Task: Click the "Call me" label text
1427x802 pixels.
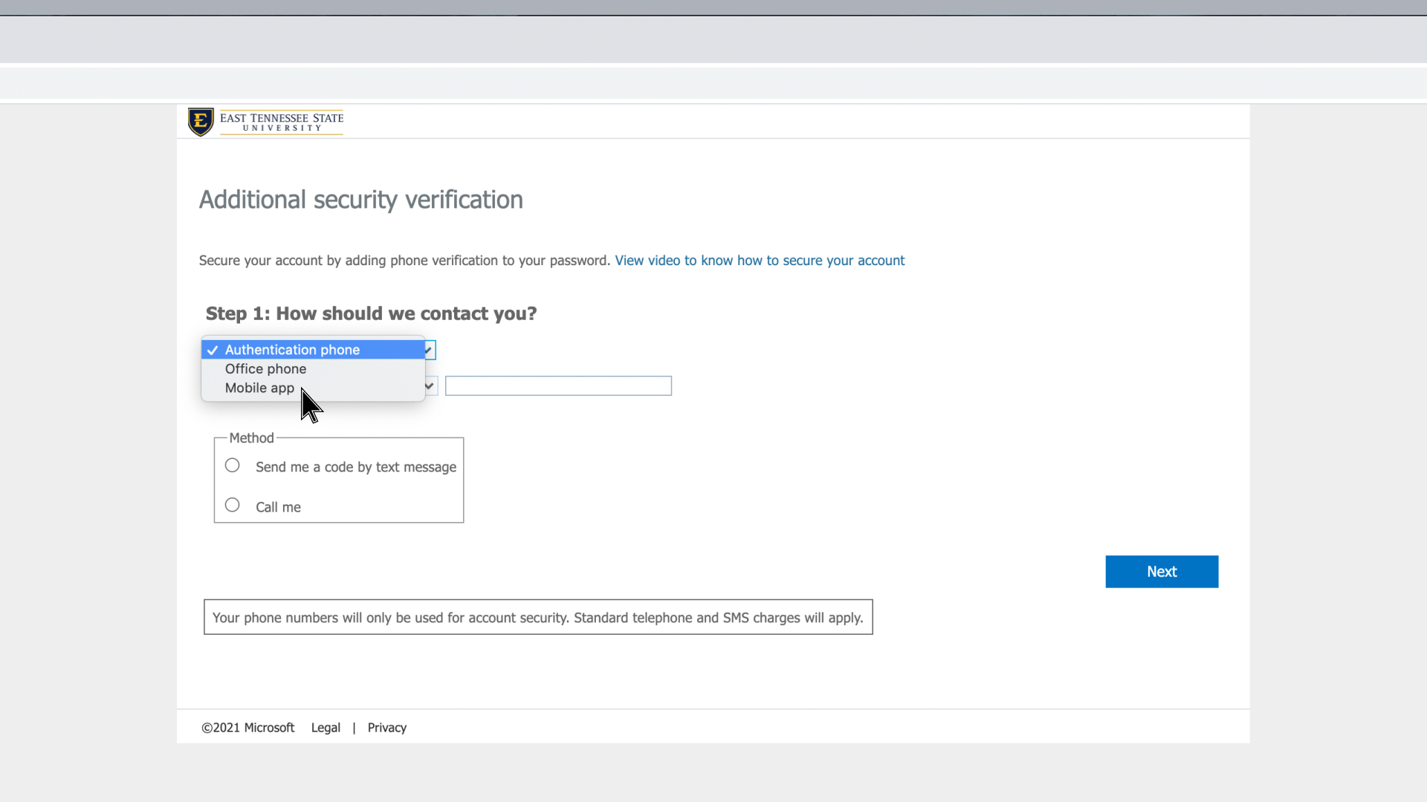Action: [x=278, y=507]
